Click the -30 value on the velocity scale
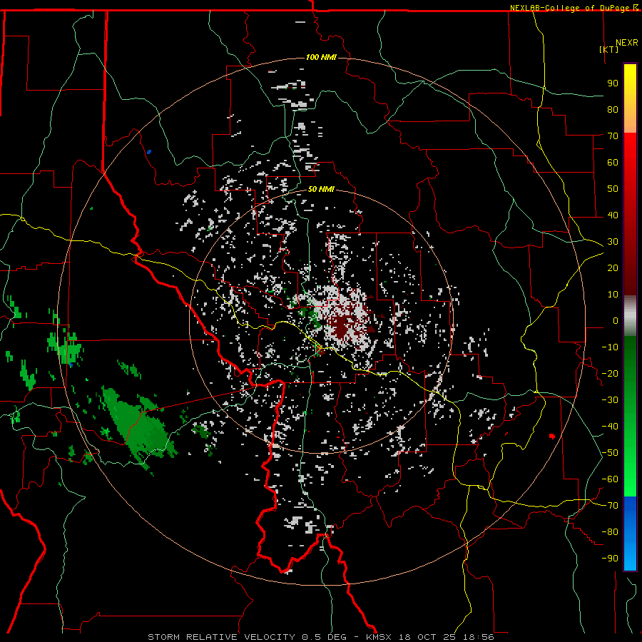The height and width of the screenshot is (642, 642). coord(610,400)
